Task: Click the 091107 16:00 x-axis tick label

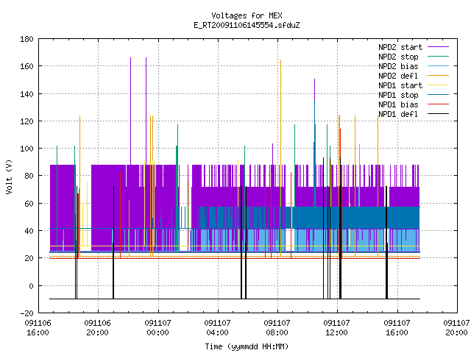Action: [397, 328]
